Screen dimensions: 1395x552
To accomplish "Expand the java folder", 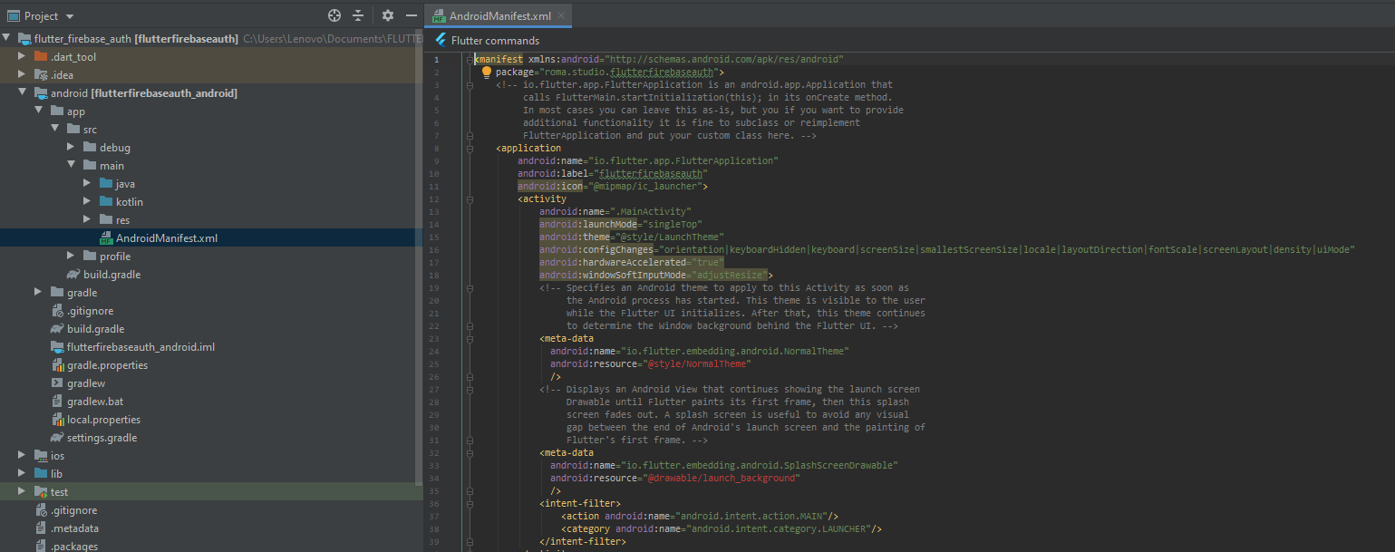I will point(87,184).
